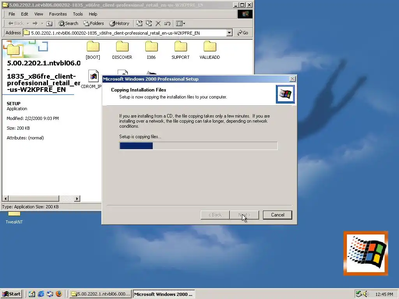The image size is (399, 299).
Task: Close the Windows 2000 Setup dialog
Action: pyautogui.click(x=293, y=79)
